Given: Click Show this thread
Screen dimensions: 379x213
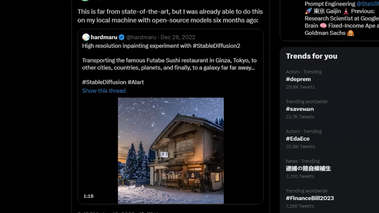Looking at the screenshot, I should tap(104, 91).
